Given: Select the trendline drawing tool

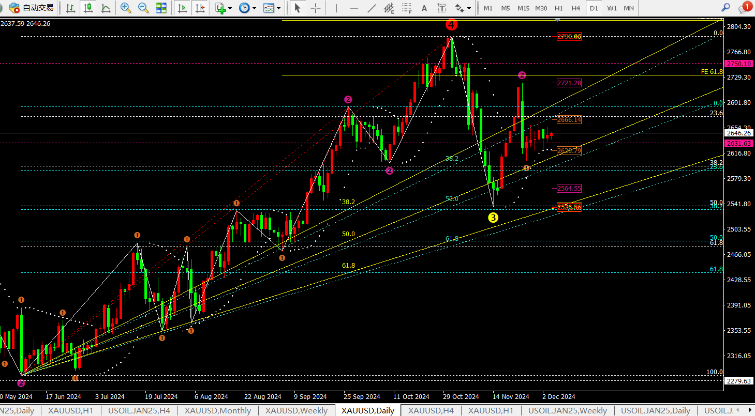Looking at the screenshot, I should point(372,8).
